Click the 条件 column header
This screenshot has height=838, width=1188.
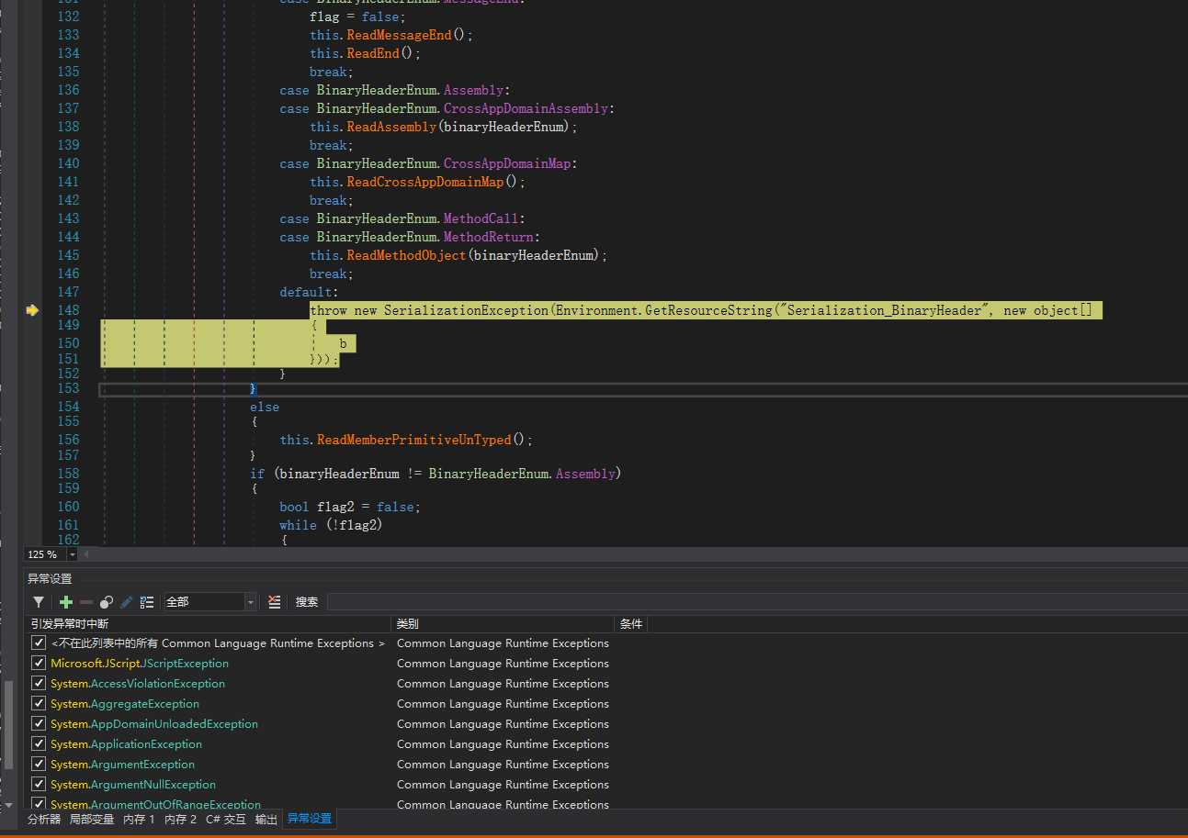[631, 623]
